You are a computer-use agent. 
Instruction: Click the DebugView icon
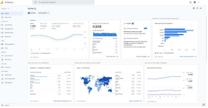point(2,83)
